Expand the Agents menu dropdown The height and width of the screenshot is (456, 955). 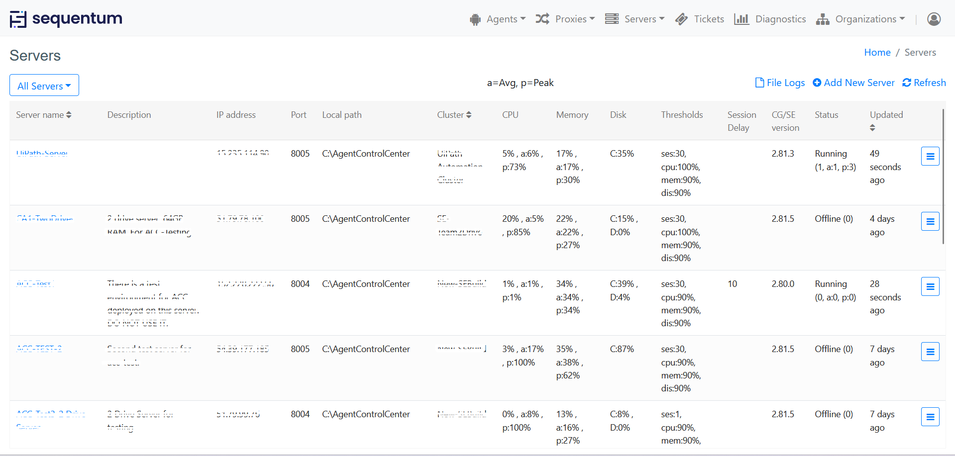pyautogui.click(x=498, y=19)
